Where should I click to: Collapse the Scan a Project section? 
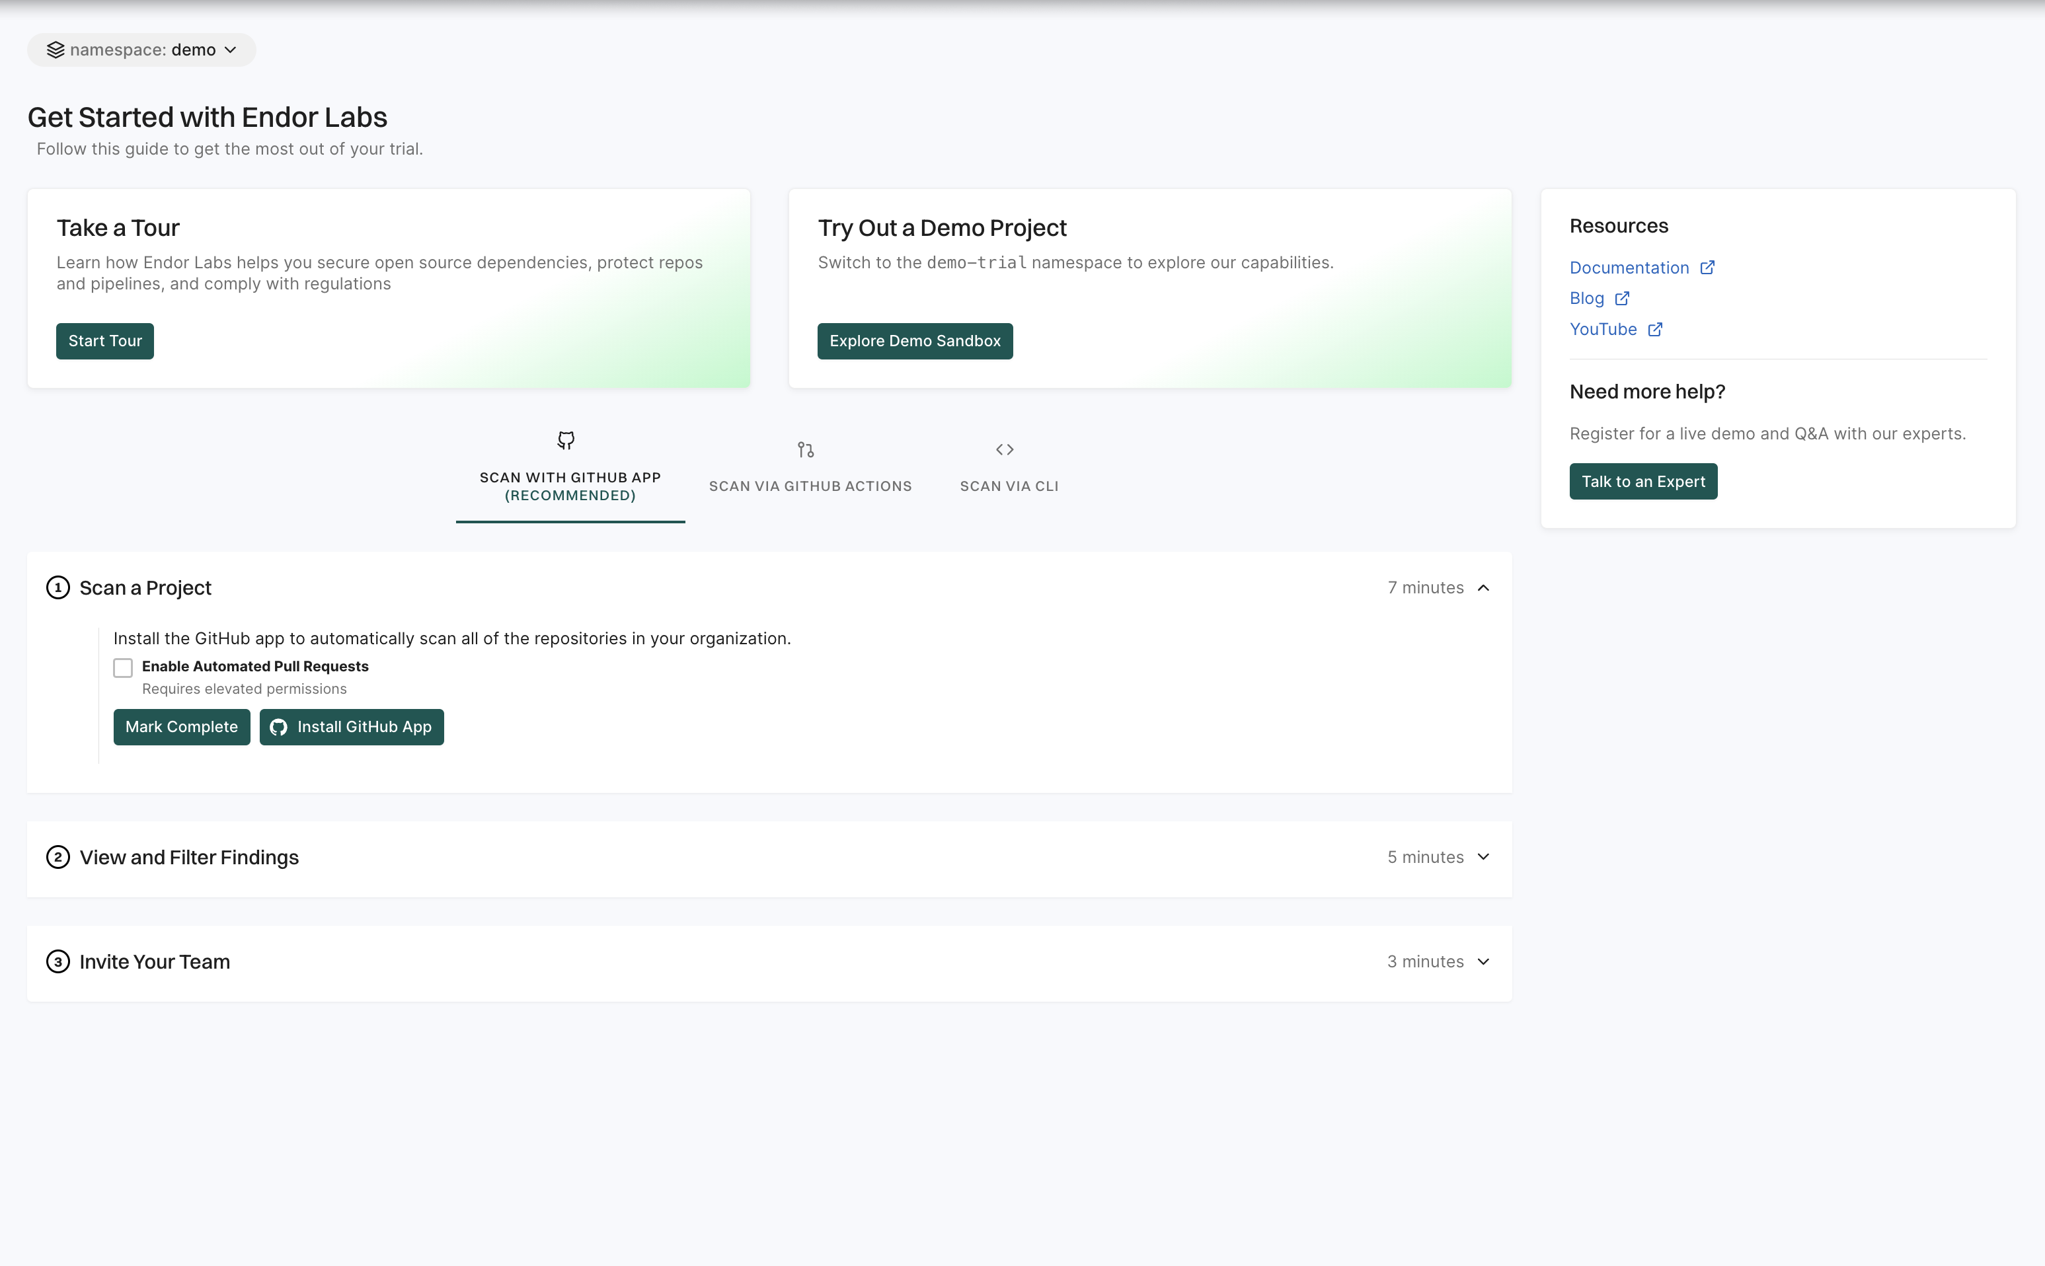pos(1483,588)
